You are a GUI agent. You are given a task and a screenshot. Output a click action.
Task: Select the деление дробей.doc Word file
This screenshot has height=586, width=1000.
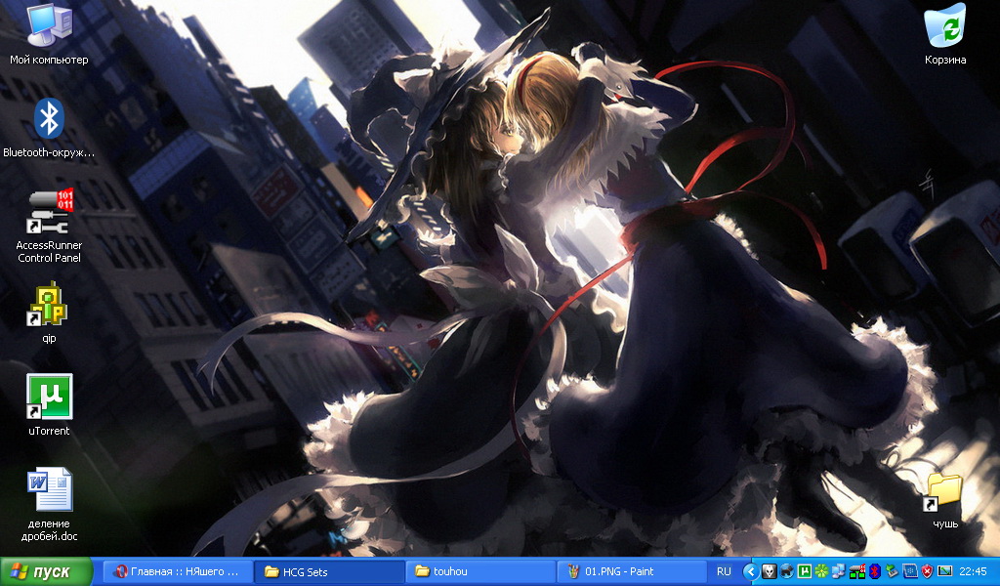tap(49, 504)
